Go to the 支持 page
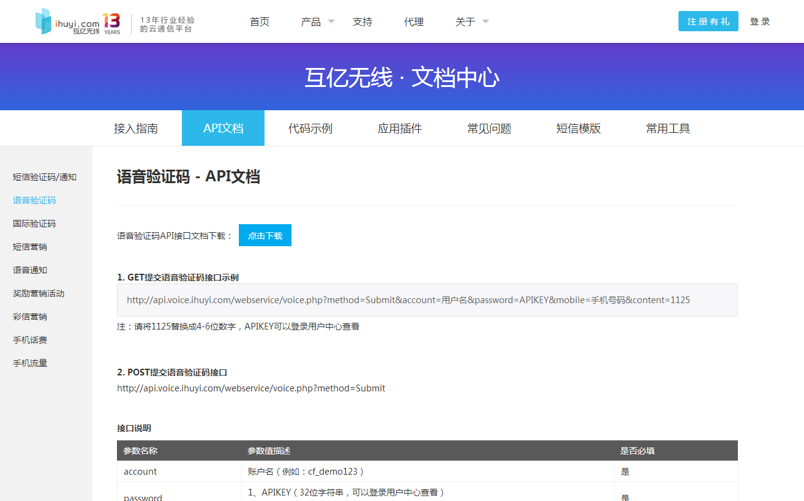 coord(363,21)
